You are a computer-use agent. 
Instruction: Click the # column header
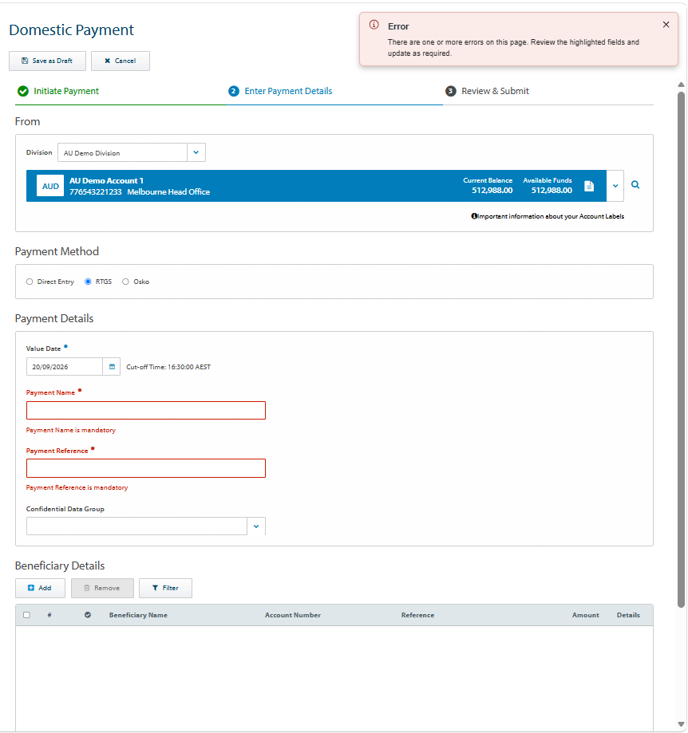tap(49, 615)
